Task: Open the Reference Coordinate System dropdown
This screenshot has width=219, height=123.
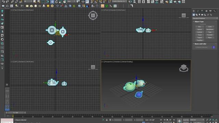Action: pyautogui.click(x=72, y=1)
